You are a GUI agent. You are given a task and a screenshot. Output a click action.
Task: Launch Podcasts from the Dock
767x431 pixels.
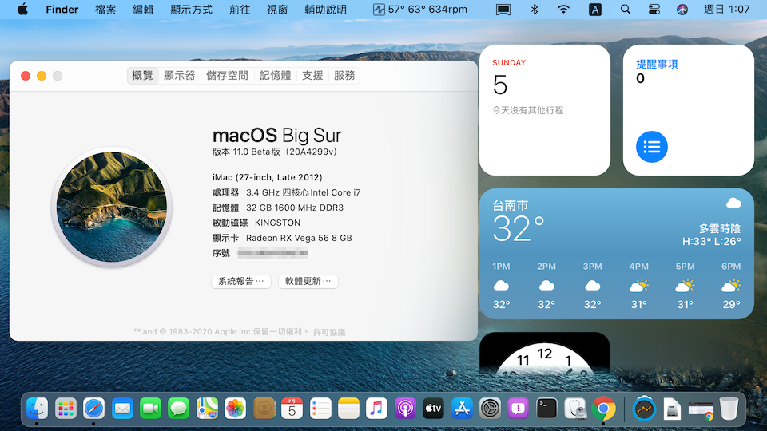click(x=405, y=409)
